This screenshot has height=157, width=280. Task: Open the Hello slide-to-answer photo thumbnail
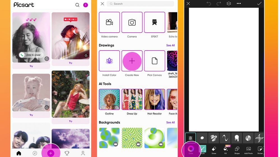[31, 37]
